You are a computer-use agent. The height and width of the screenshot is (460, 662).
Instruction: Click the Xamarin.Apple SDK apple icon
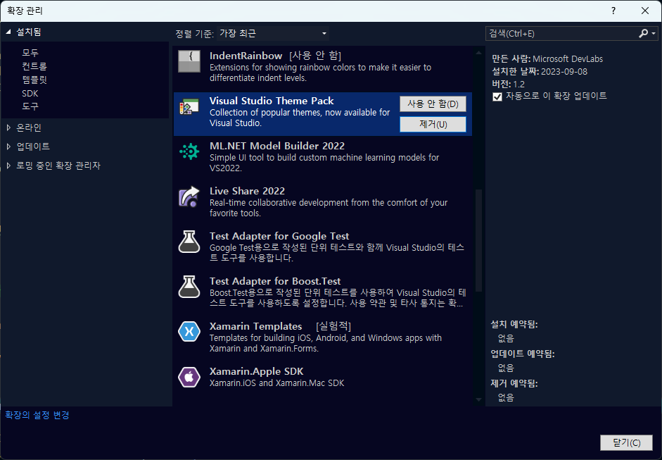coord(189,377)
